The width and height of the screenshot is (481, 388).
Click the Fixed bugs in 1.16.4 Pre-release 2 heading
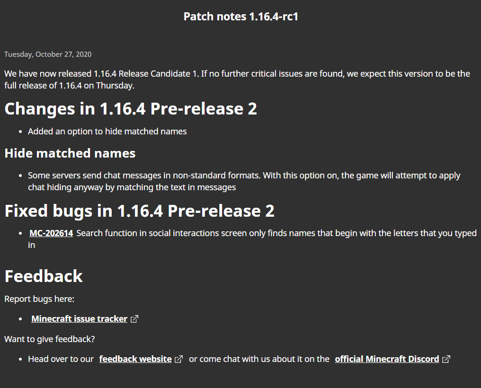pyautogui.click(x=139, y=211)
